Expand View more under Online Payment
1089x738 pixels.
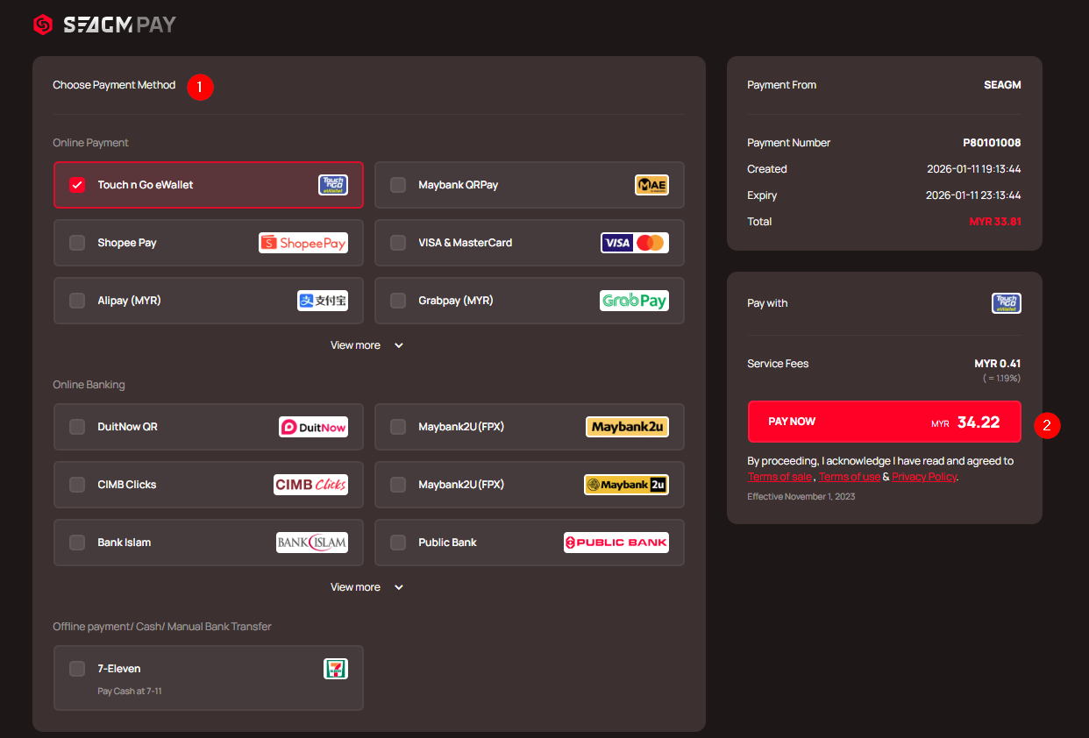click(367, 345)
